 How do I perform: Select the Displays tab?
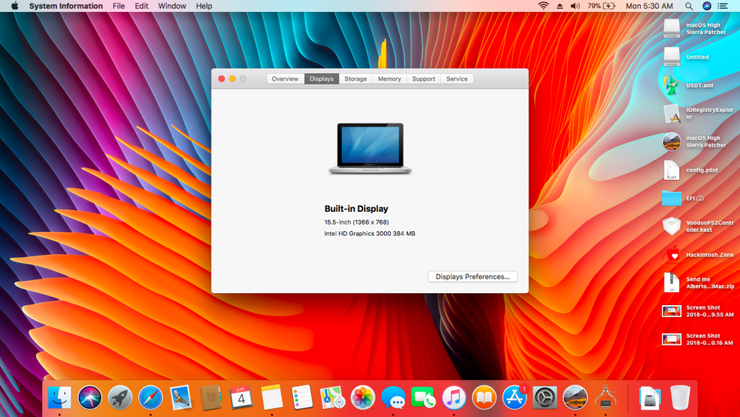(321, 79)
